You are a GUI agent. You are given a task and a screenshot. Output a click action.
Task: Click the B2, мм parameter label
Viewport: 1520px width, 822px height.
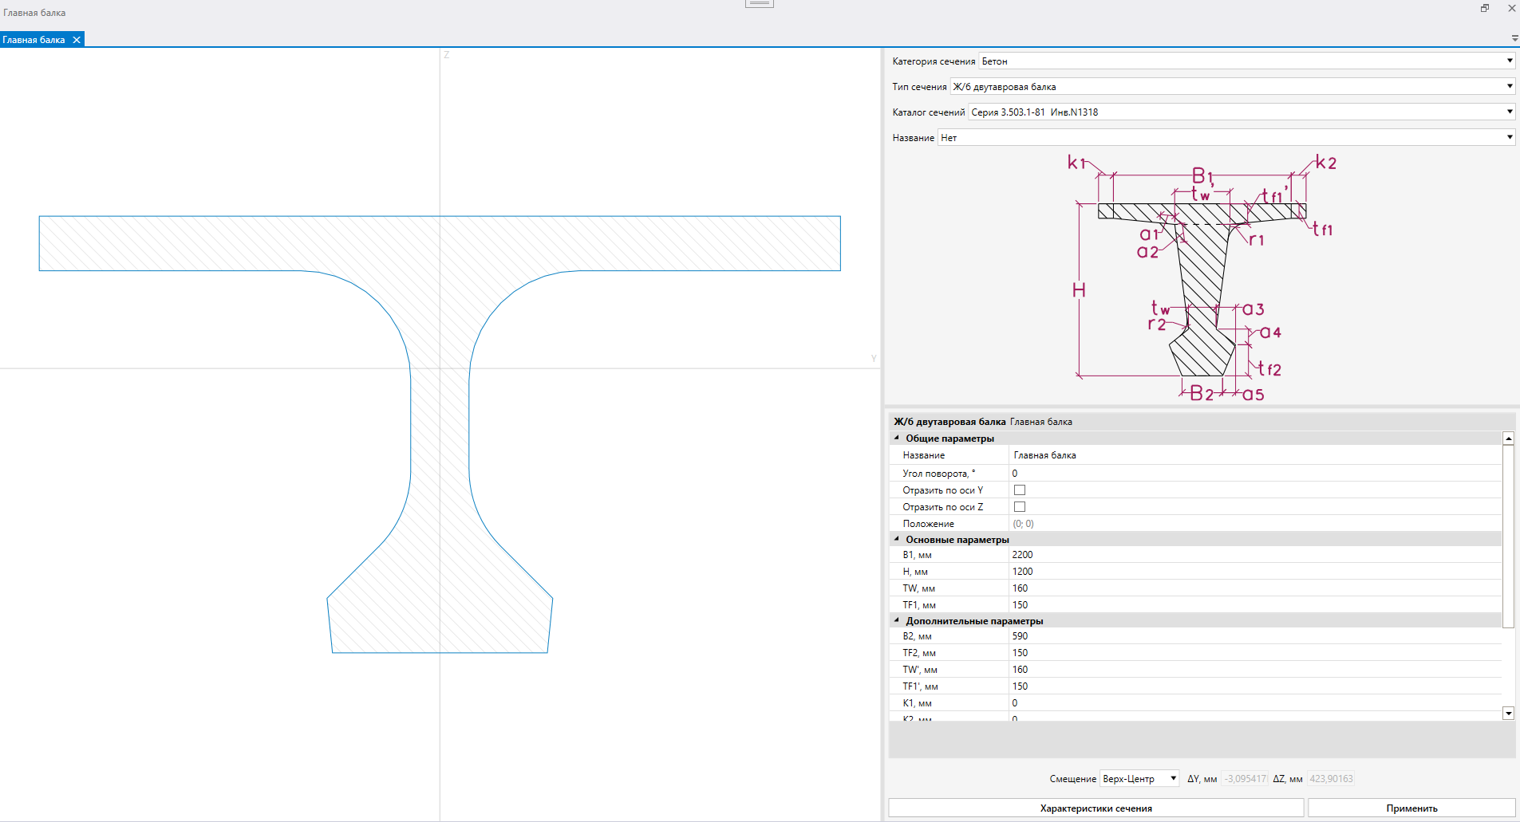(x=917, y=636)
